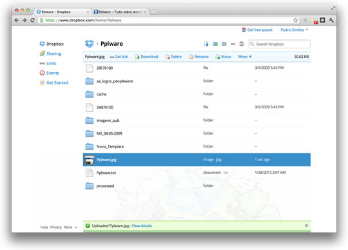Screen dimensions: 348x250
Task: Open Get Started in the sidebar
Action: [54, 82]
